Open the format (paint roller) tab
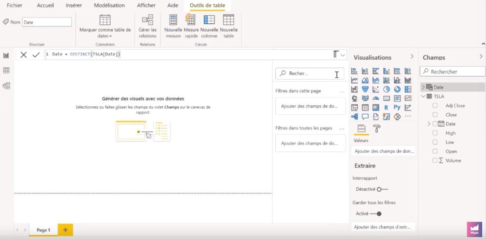 click(376, 129)
